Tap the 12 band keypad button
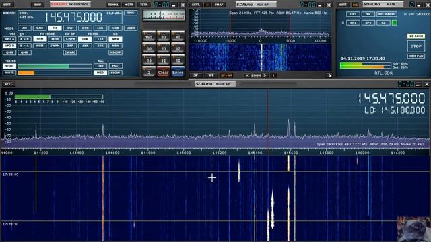 click(x=163, y=60)
